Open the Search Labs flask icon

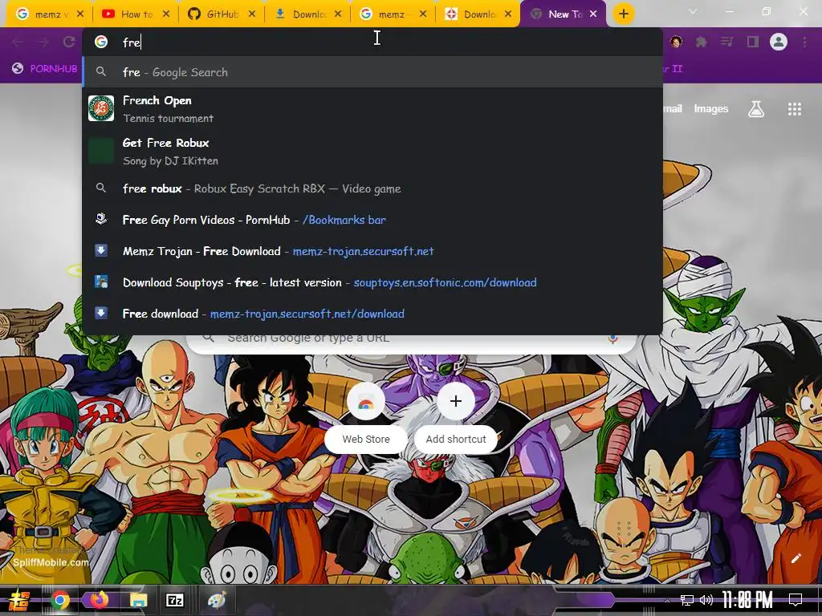point(756,109)
